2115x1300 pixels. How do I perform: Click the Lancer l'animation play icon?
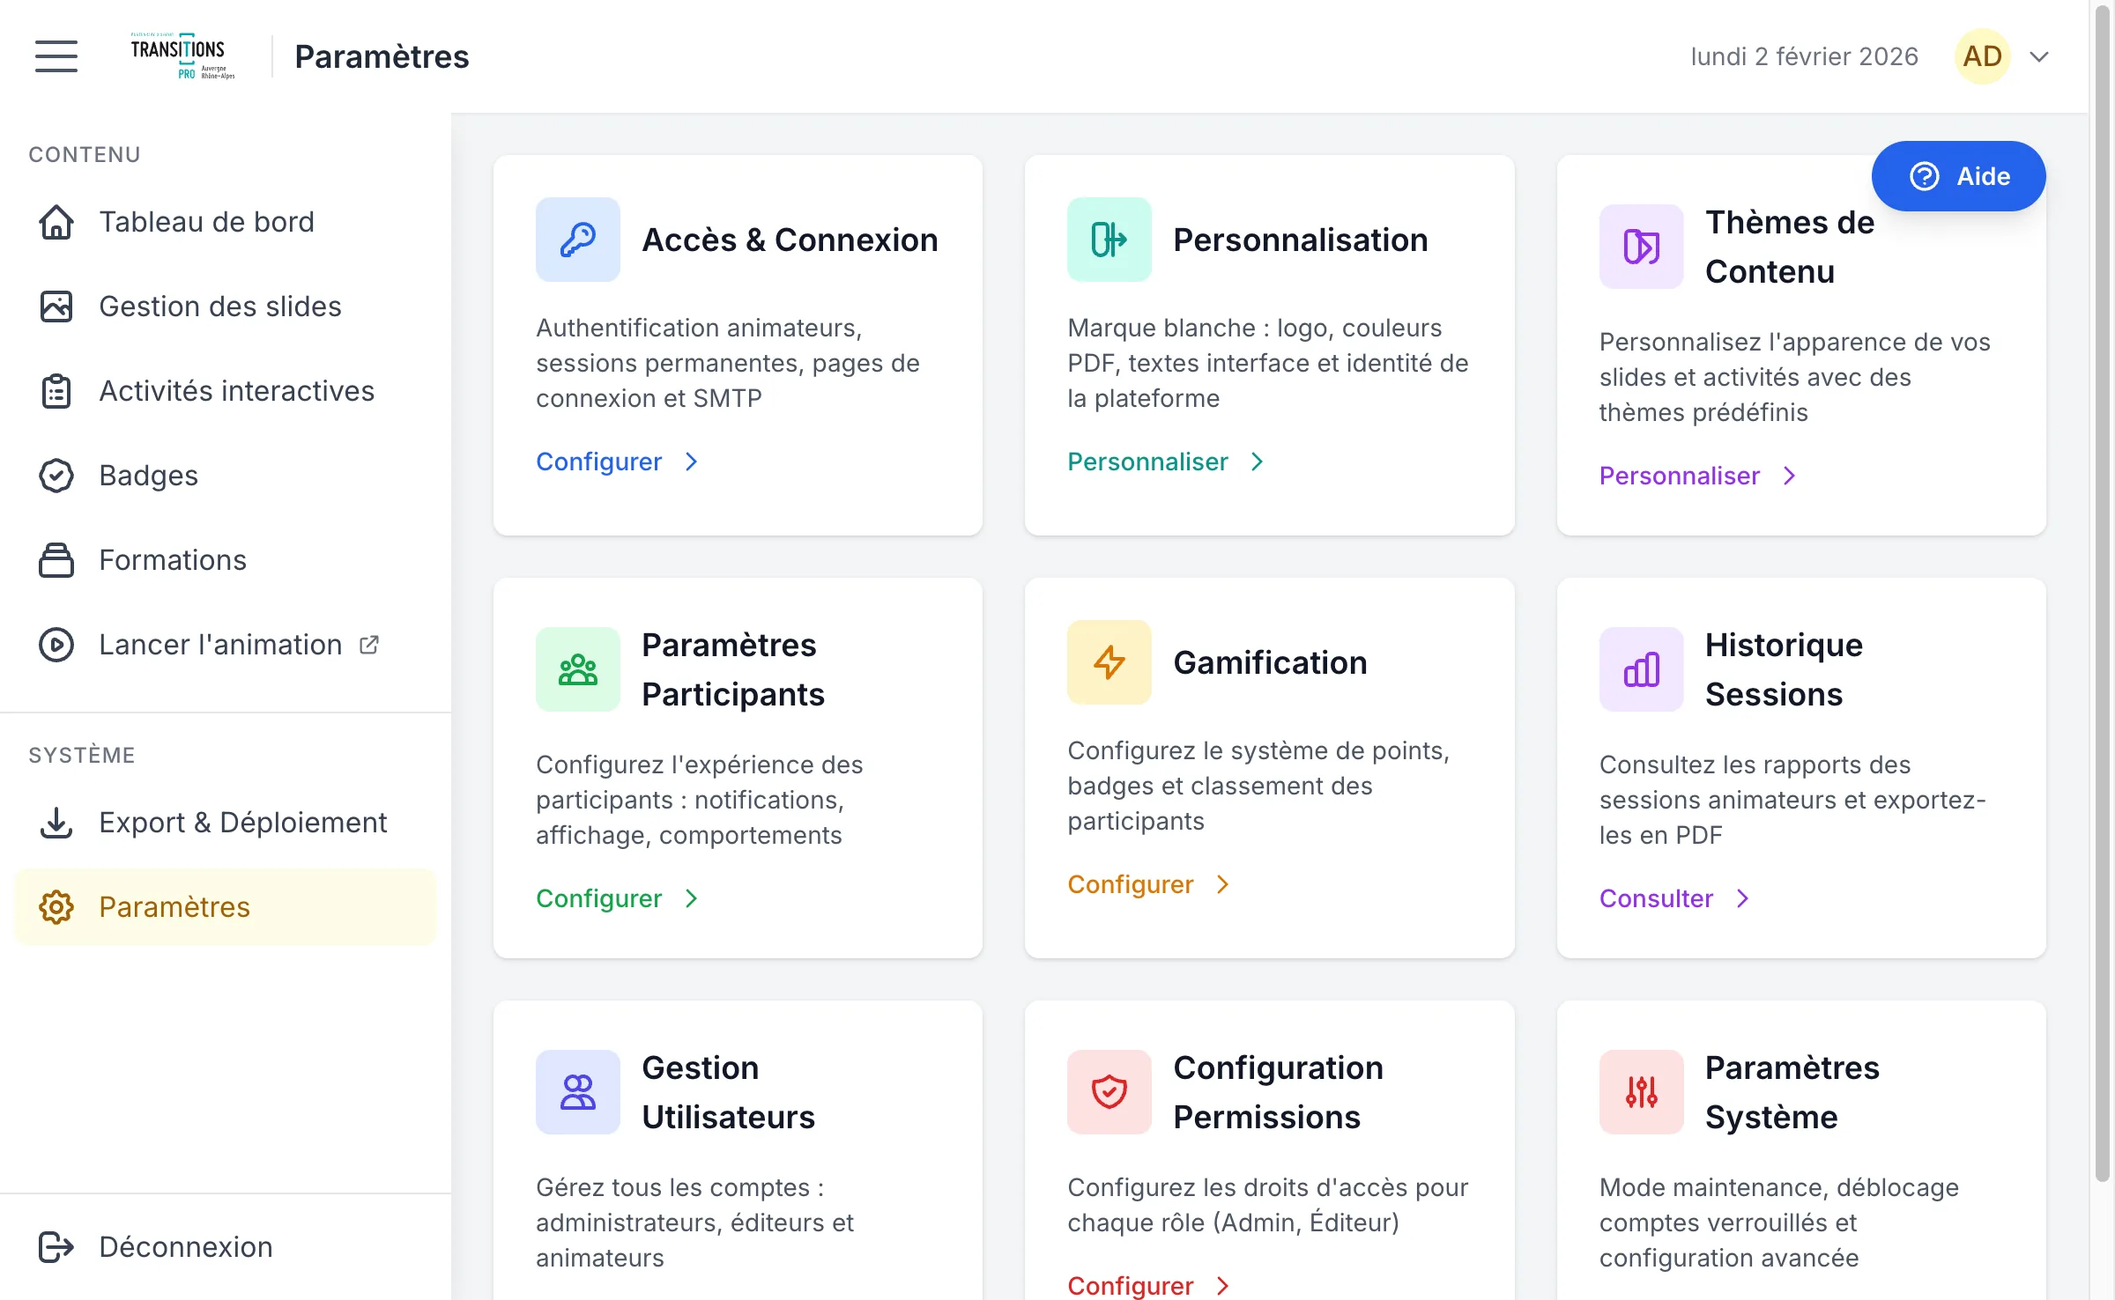coord(56,645)
